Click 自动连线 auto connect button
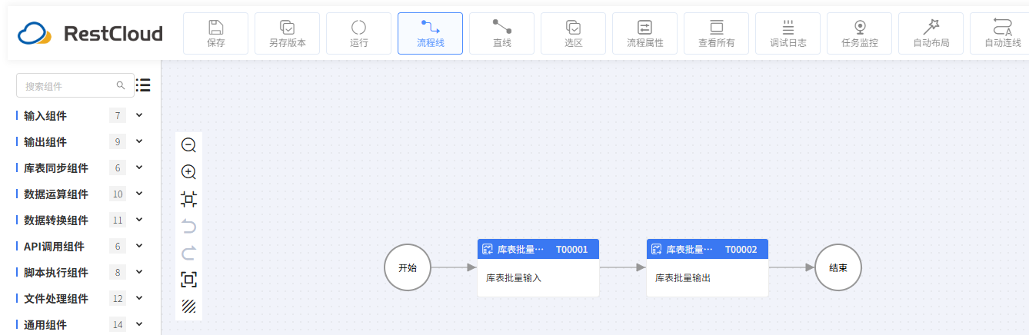1029x335 pixels. point(1000,34)
